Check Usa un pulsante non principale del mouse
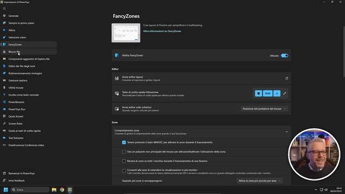Image resolution: width=345 pixels, height=194 pixels. pos(124,152)
